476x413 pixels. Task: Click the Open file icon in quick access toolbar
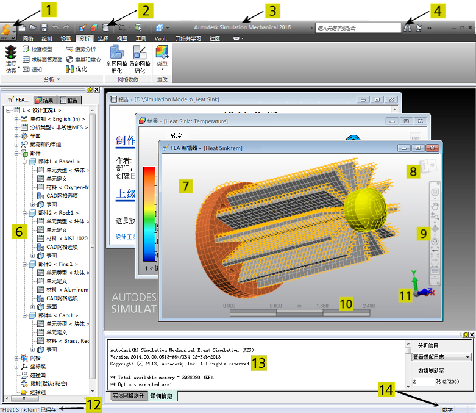point(33,27)
